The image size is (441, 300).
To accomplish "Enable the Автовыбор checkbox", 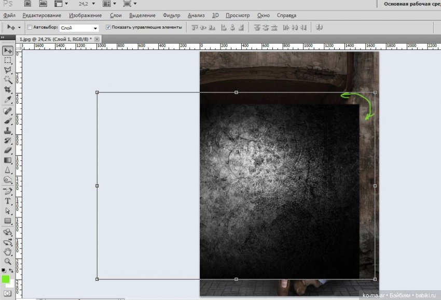I will tap(30, 27).
